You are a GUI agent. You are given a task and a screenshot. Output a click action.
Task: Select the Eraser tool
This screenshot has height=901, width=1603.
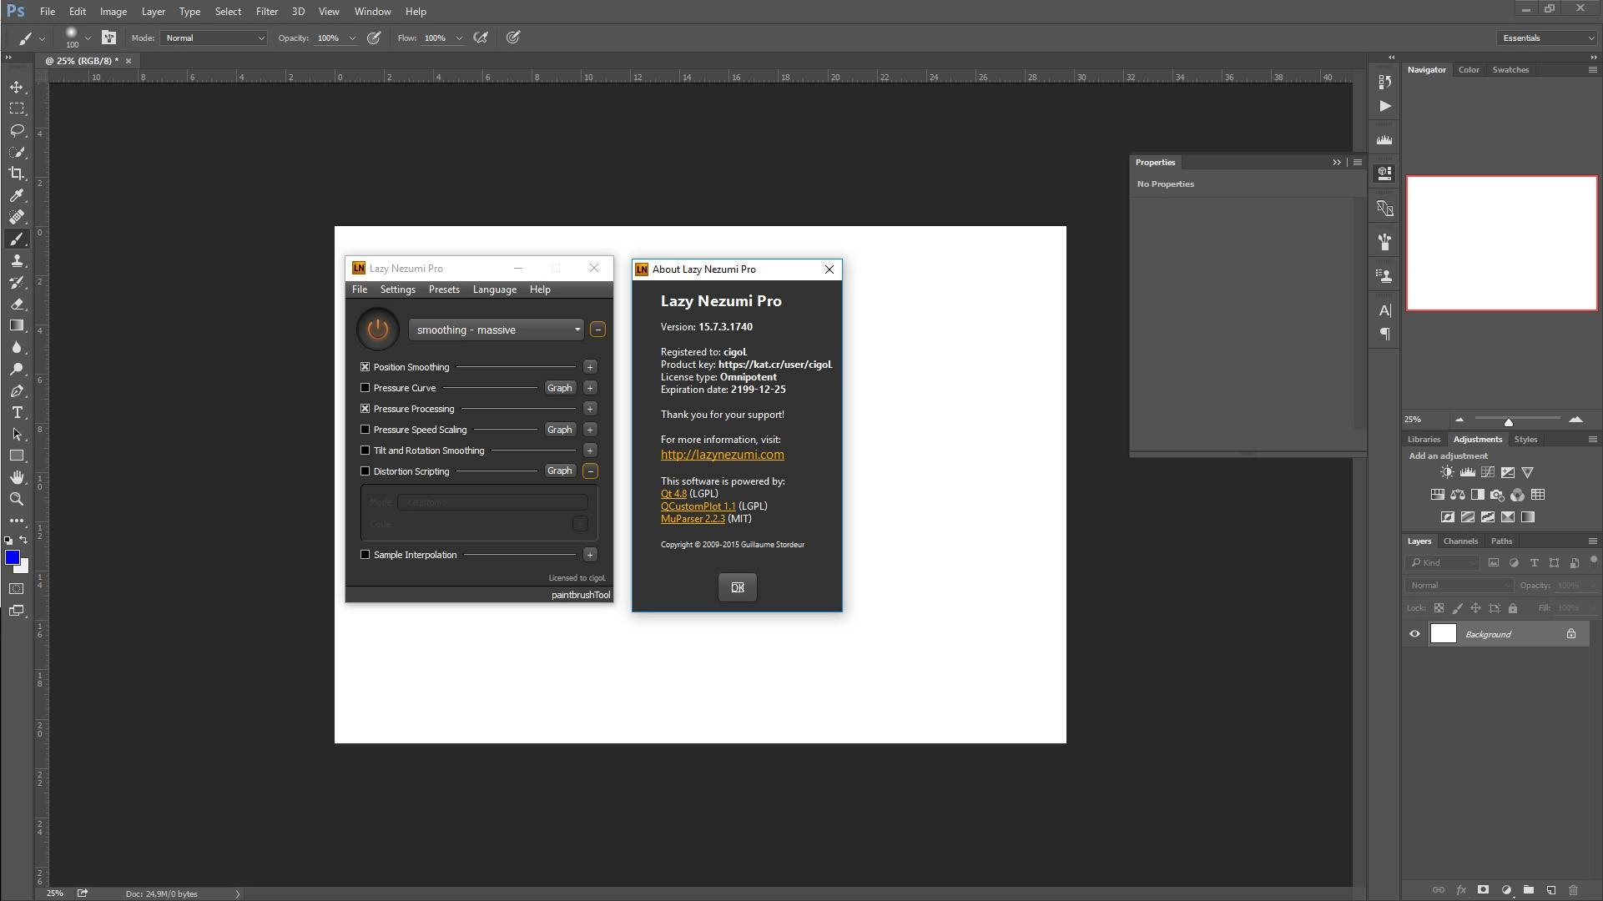[x=17, y=304]
